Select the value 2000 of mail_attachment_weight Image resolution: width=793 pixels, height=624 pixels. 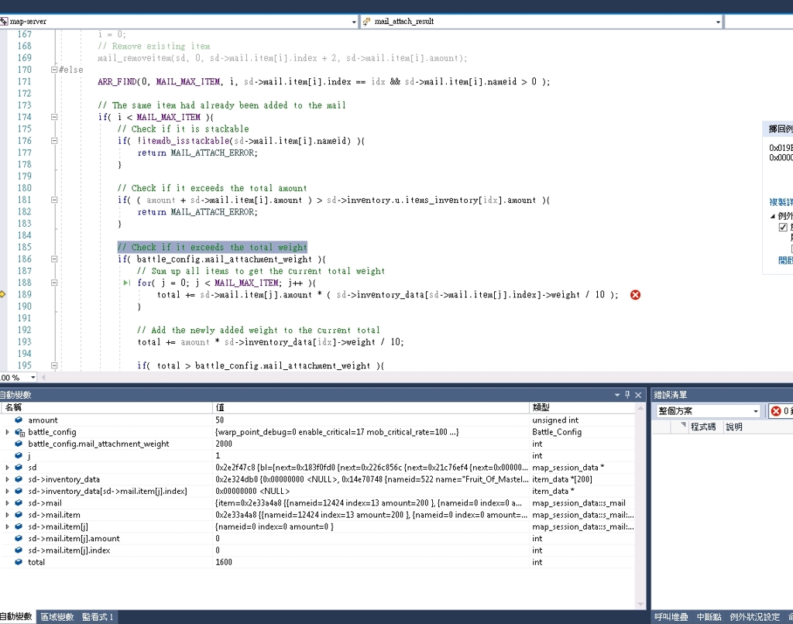click(x=224, y=444)
